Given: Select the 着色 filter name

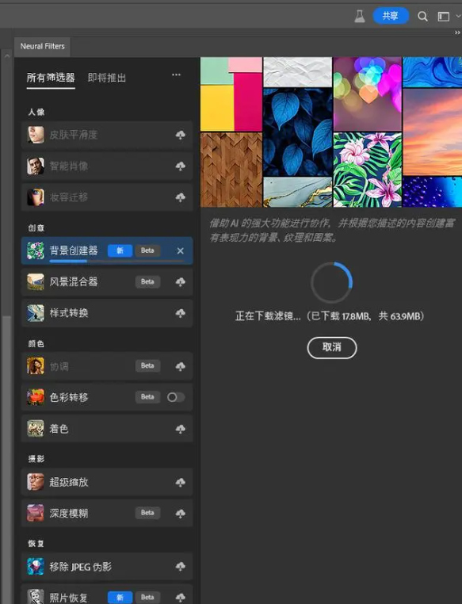Looking at the screenshot, I should [x=59, y=429].
